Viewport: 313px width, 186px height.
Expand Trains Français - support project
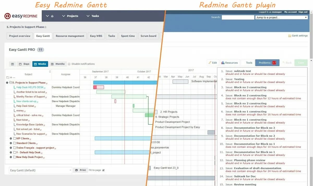coord(11,148)
